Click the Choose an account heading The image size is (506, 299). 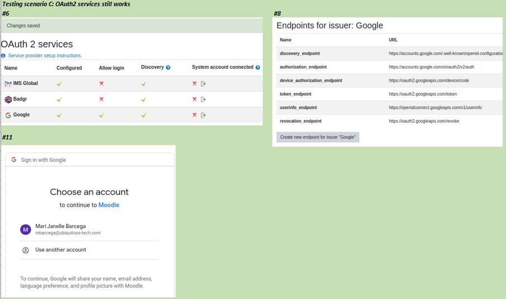89,192
